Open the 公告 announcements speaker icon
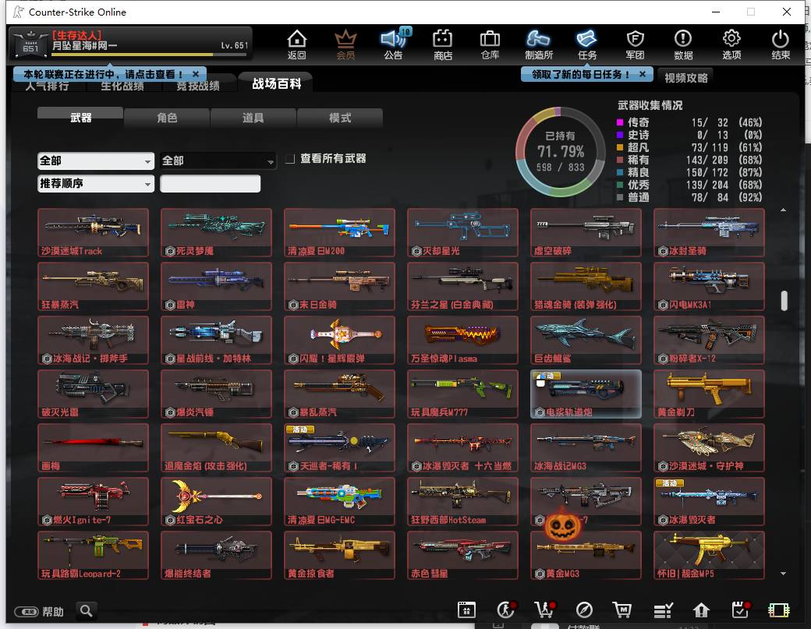Screen dimensions: 811x629 (394, 44)
